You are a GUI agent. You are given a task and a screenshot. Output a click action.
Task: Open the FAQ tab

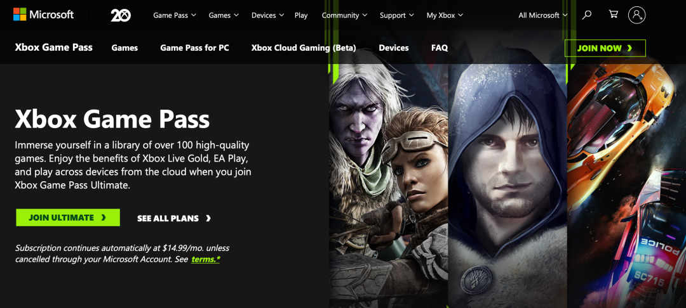440,48
